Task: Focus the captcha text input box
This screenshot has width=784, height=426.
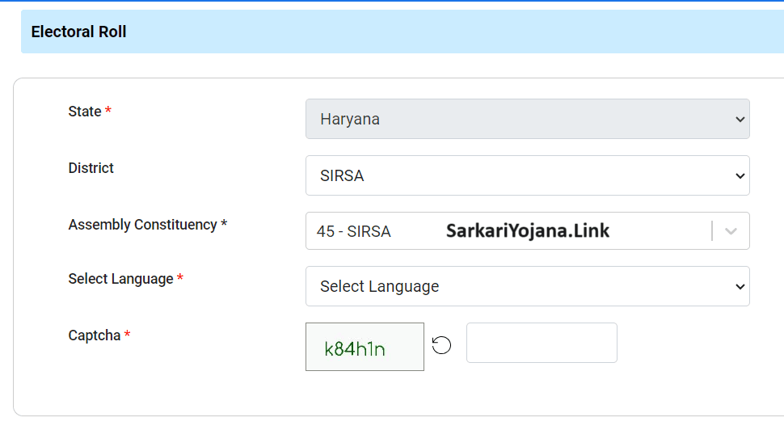Action: pos(542,343)
